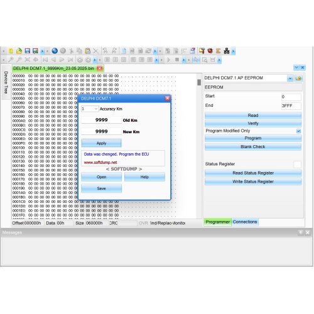Select the Programmer tab
314x314 pixels.
coord(217,222)
